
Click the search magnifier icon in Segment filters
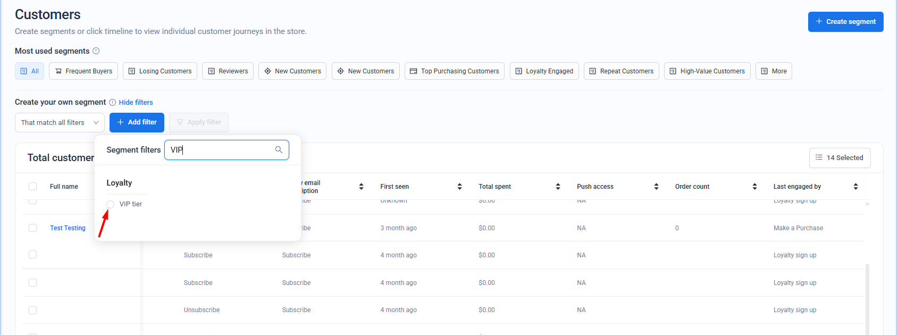coord(279,150)
